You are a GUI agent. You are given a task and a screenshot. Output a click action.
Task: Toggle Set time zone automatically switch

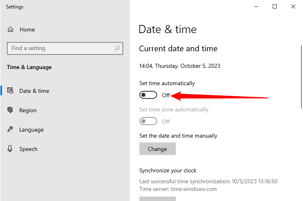pyautogui.click(x=148, y=121)
